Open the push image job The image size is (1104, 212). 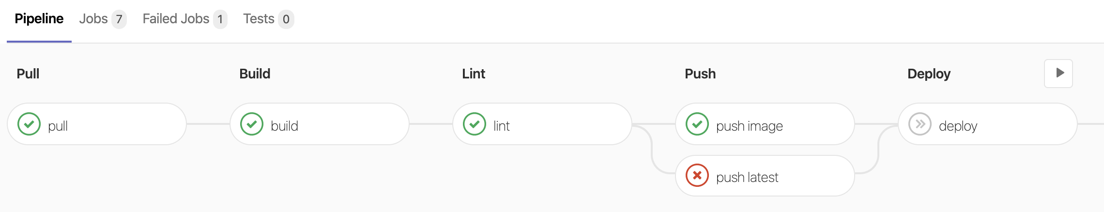[x=765, y=124]
